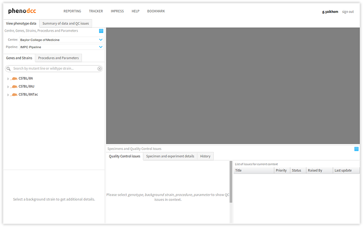Click the sign out link

click(348, 12)
